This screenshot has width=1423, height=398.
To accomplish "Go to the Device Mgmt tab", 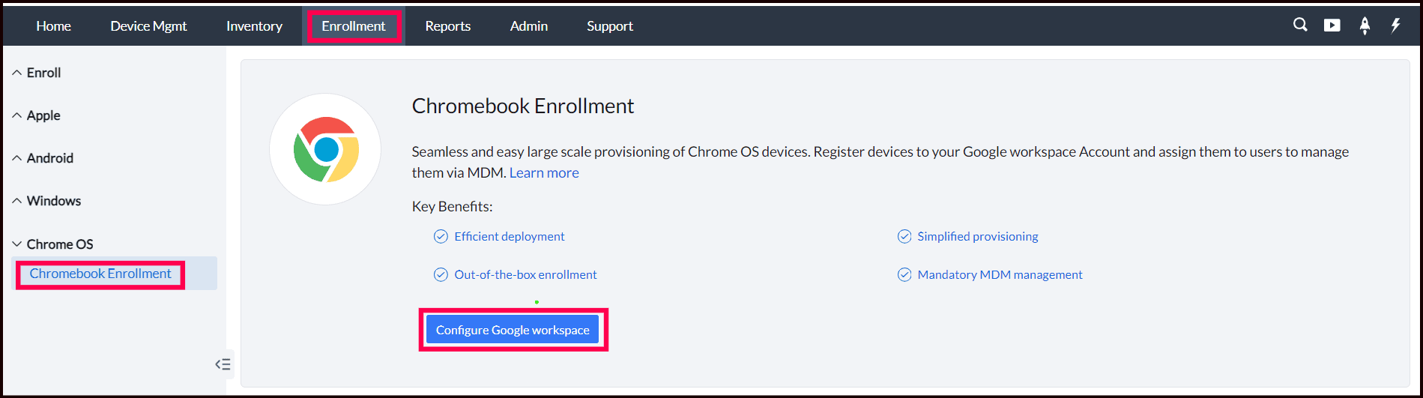I will [148, 26].
